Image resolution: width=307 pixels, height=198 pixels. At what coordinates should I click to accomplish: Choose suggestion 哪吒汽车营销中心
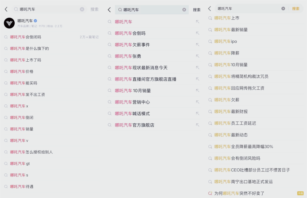tap(132, 102)
